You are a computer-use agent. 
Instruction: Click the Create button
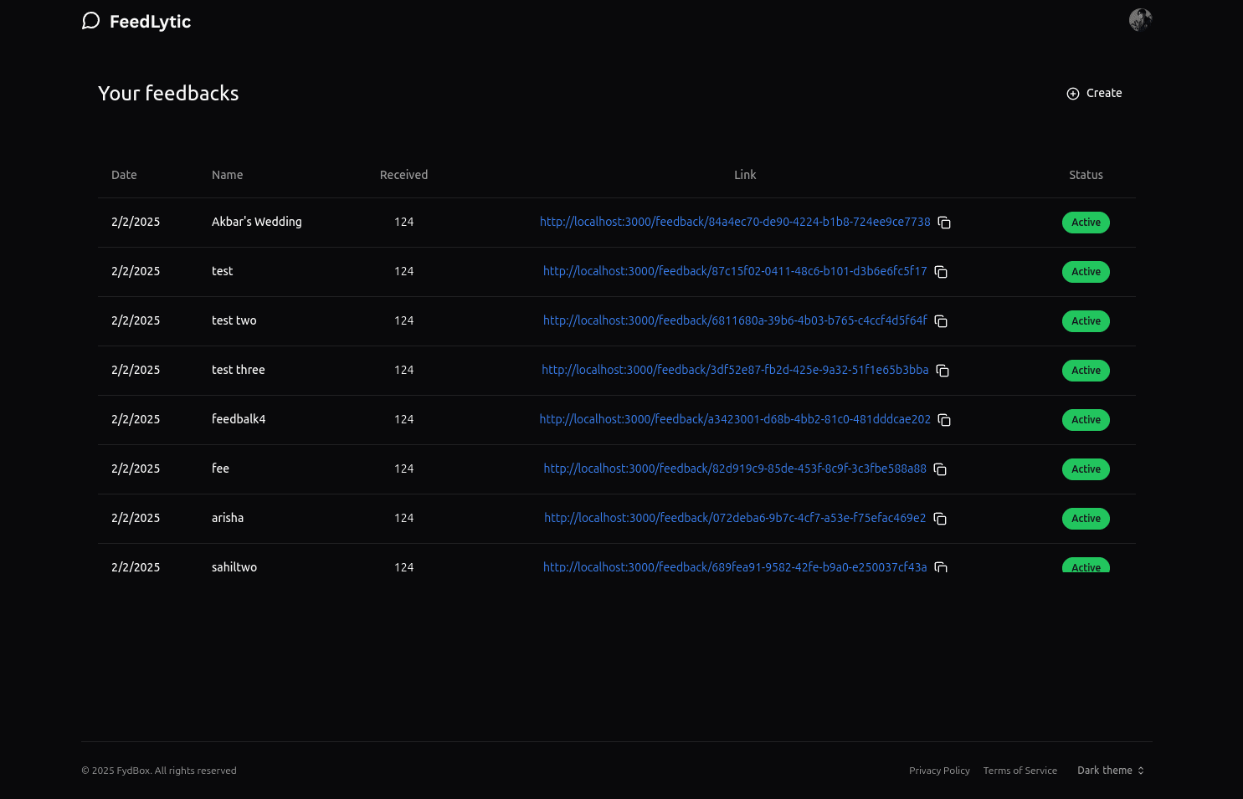pyautogui.click(x=1094, y=93)
